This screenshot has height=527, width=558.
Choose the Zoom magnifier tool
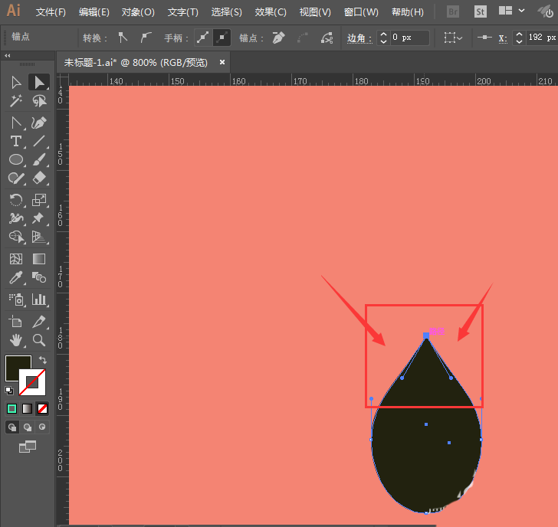[39, 340]
